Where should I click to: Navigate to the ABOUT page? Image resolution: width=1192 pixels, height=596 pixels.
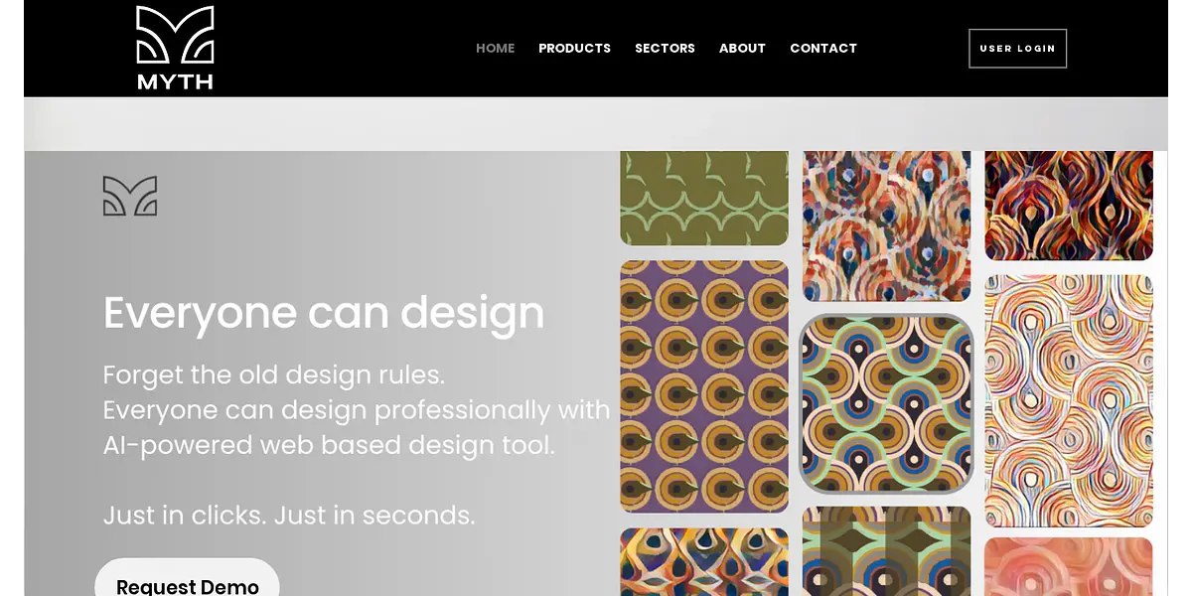pyautogui.click(x=742, y=48)
